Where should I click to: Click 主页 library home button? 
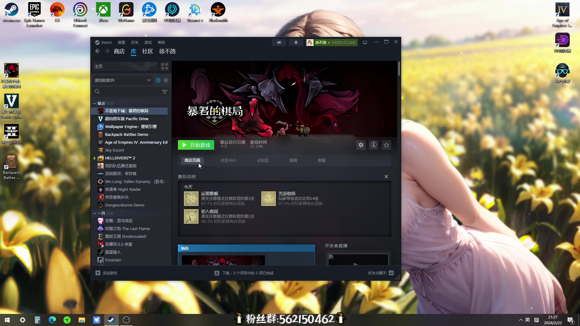[x=125, y=66]
